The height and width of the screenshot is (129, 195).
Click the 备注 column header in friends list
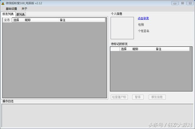point(82,20)
